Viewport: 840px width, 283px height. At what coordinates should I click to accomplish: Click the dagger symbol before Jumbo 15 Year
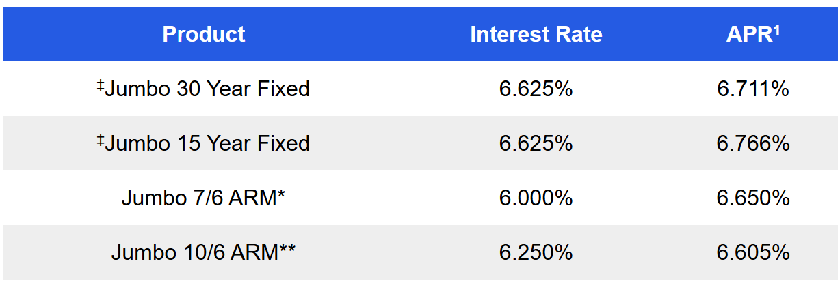click(101, 140)
